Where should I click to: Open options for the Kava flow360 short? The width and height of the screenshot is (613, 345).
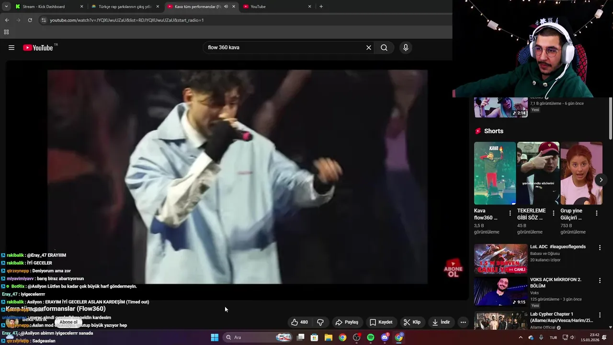(510, 213)
